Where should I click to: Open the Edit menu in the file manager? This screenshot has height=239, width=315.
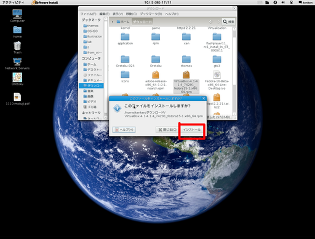105,14
